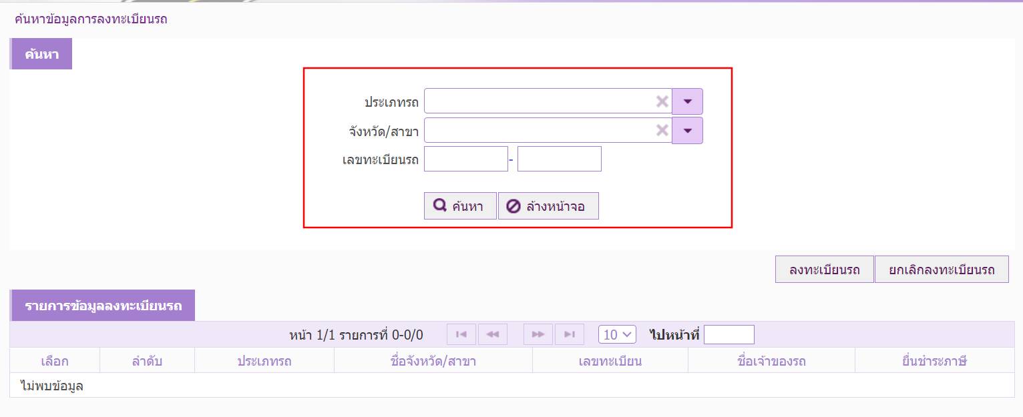Screen dimensions: 1023x417
Task: Select รายการข้อมูลลงทะเบียนรถ section tab
Action: pyautogui.click(x=103, y=306)
